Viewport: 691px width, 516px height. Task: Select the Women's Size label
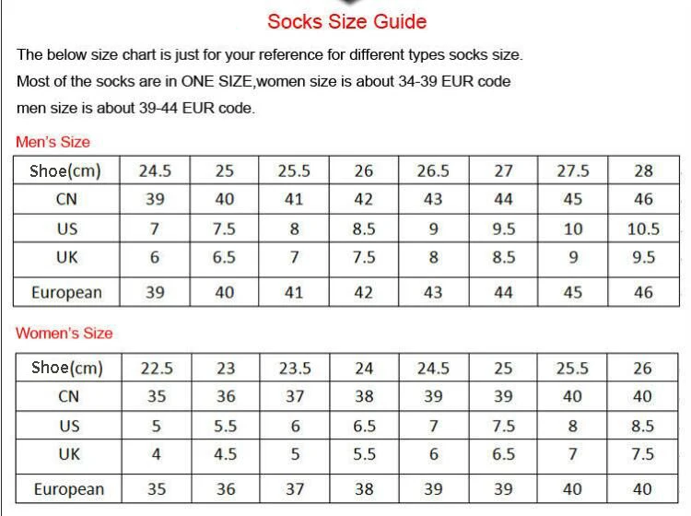64,333
